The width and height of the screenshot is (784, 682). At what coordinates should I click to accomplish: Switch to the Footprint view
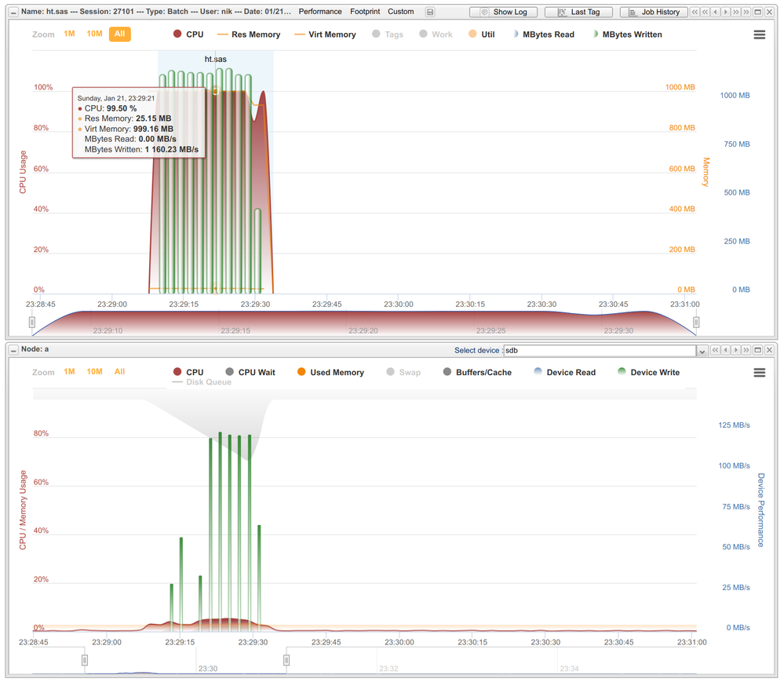(365, 12)
